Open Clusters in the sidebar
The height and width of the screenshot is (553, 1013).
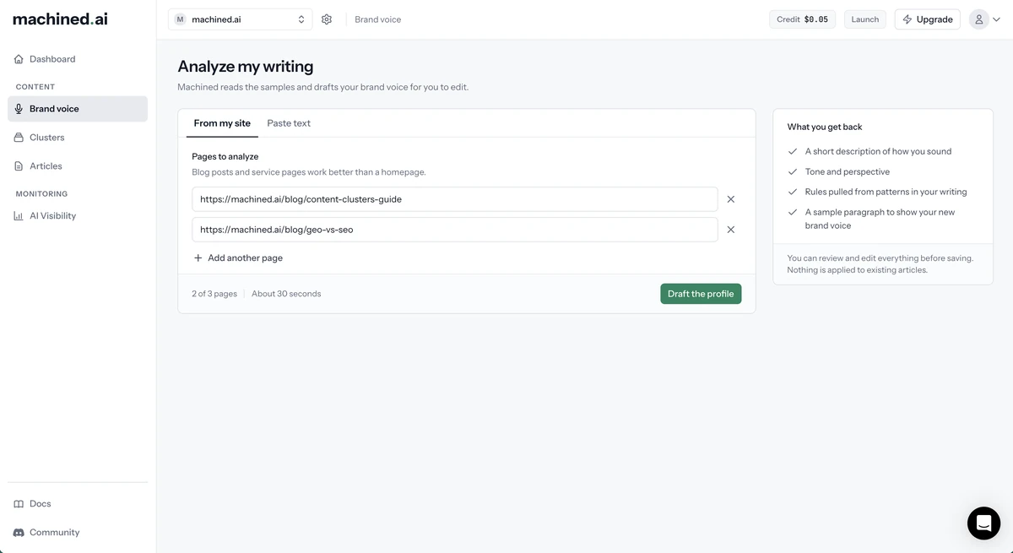[78, 138]
